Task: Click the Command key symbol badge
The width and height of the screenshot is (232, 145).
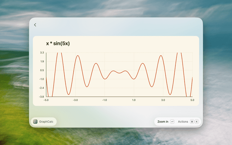Action: 192,122
